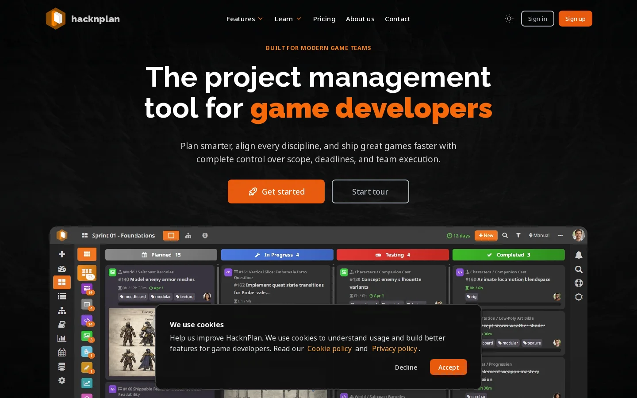637x398 pixels.
Task: Open the Privacy policy link
Action: click(x=395, y=348)
